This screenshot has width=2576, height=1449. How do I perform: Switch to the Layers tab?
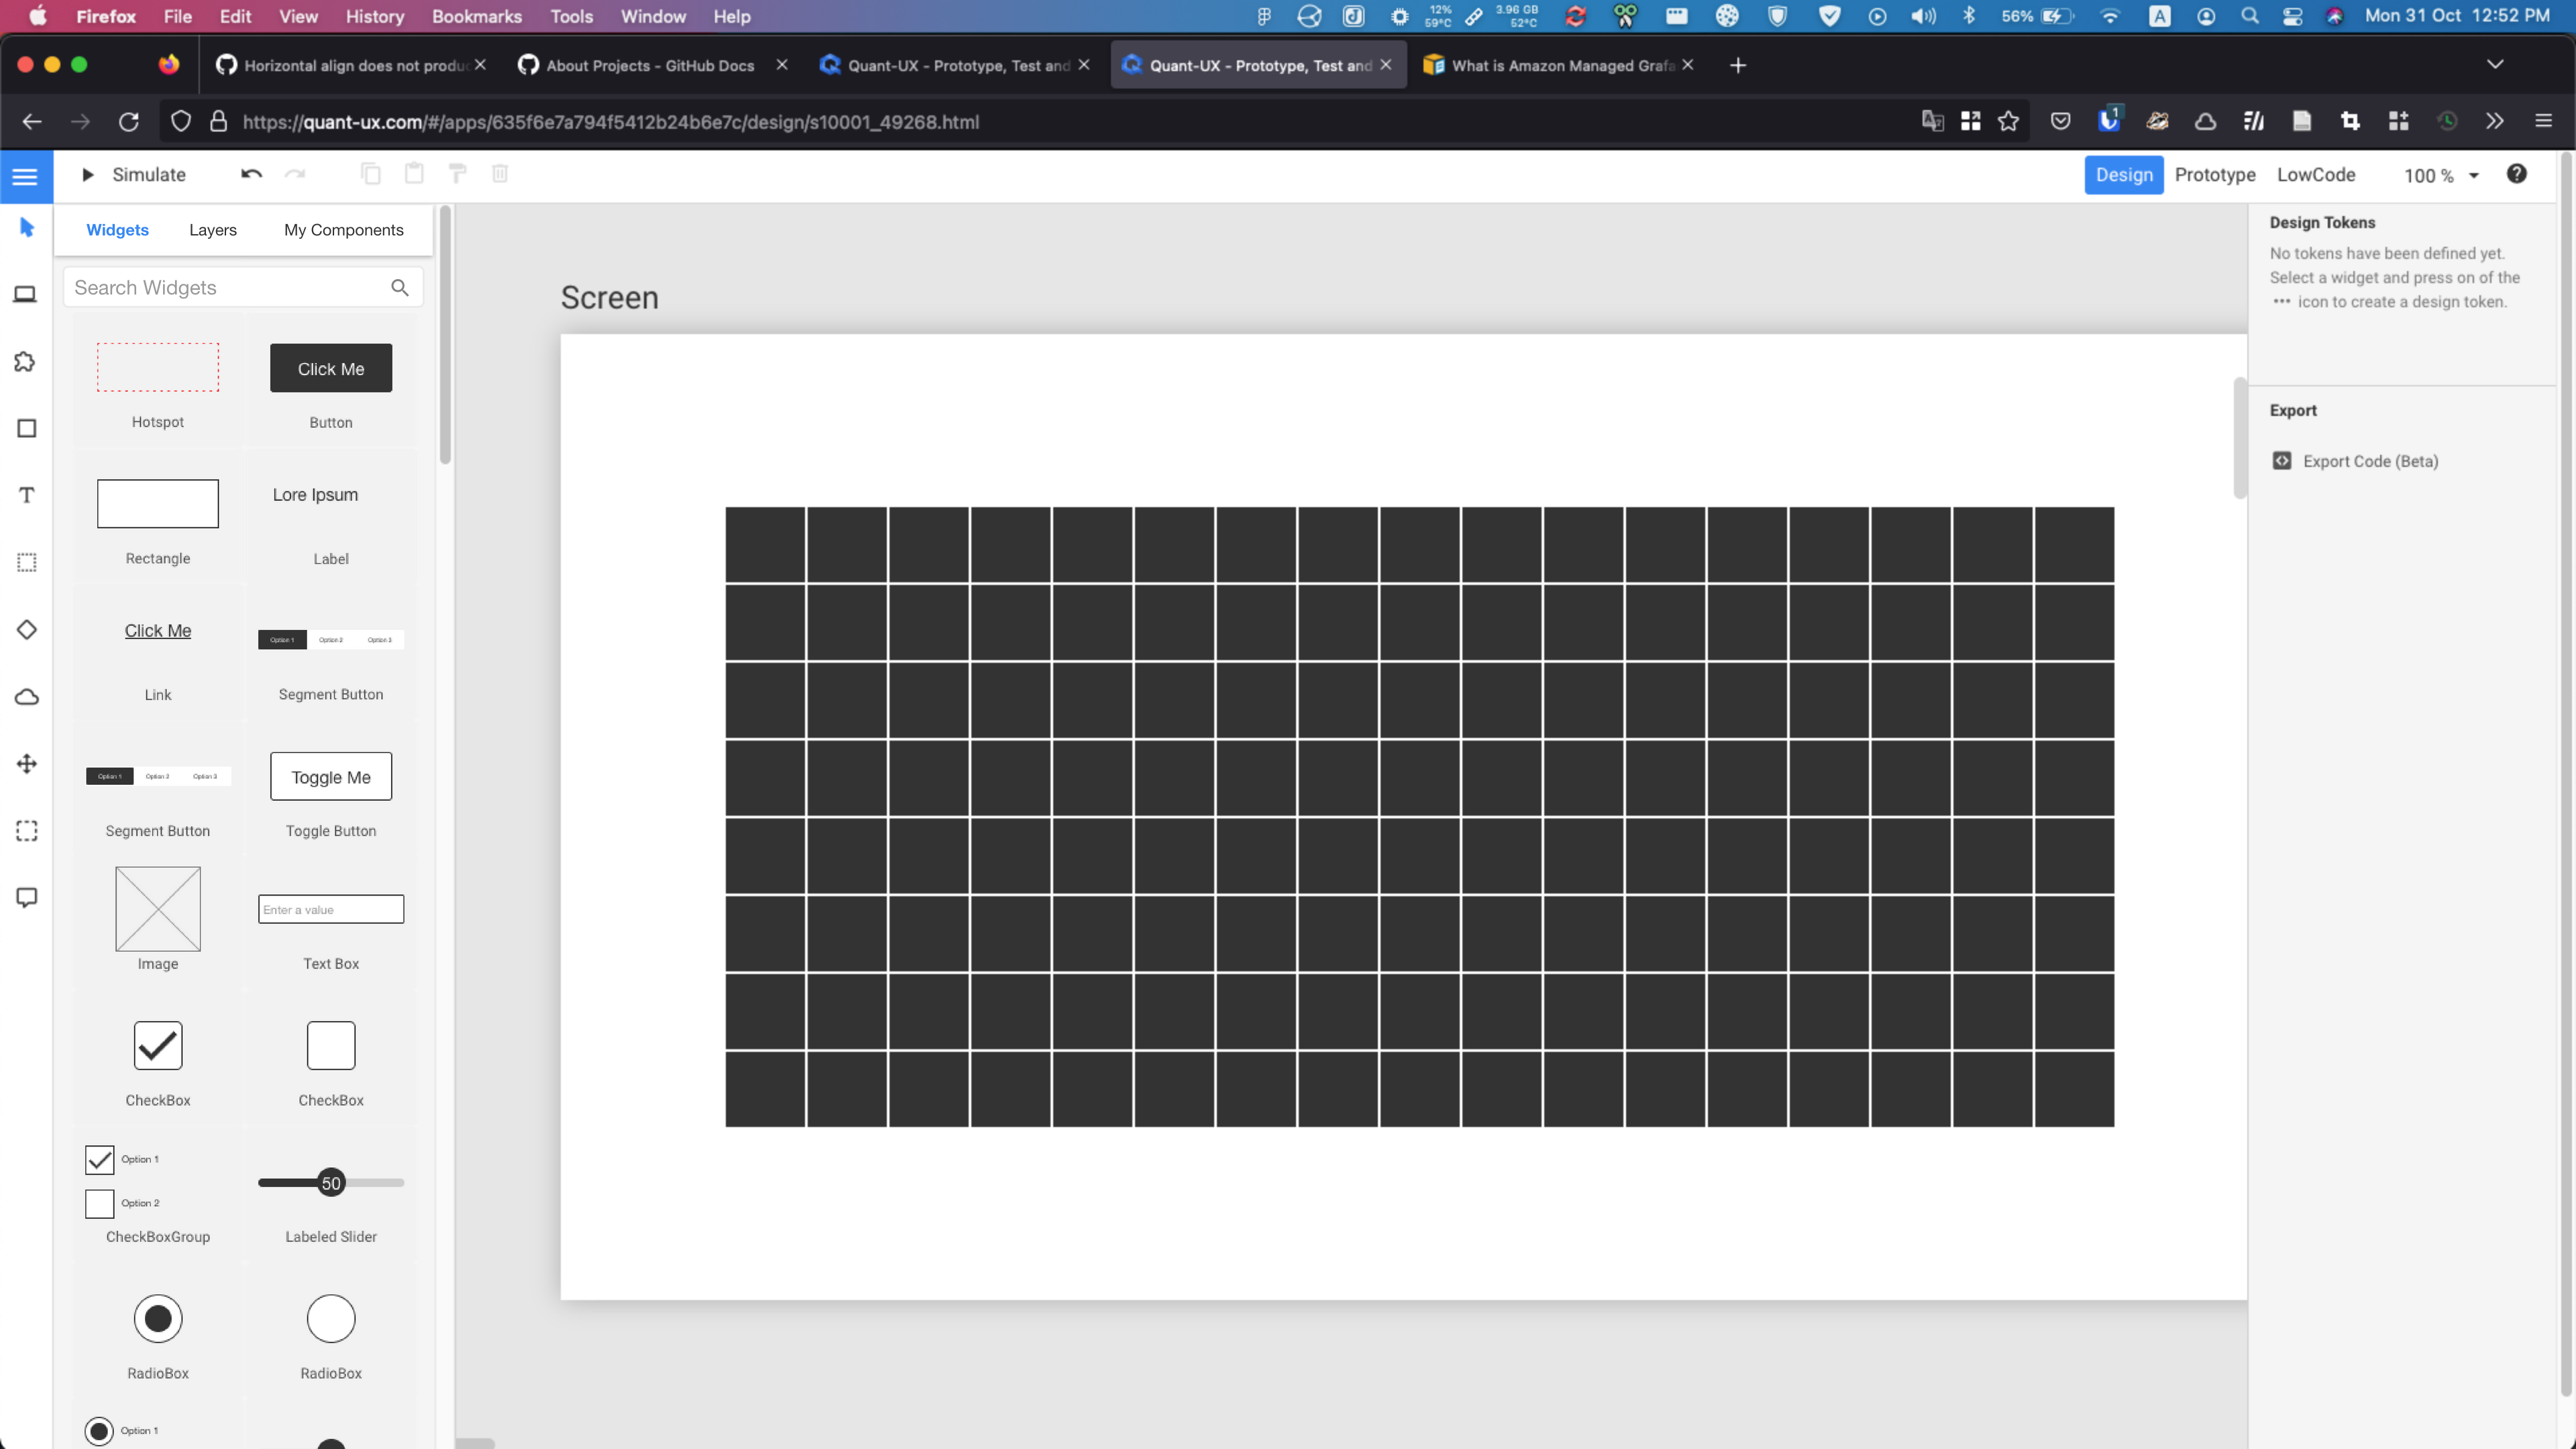tap(212, 229)
